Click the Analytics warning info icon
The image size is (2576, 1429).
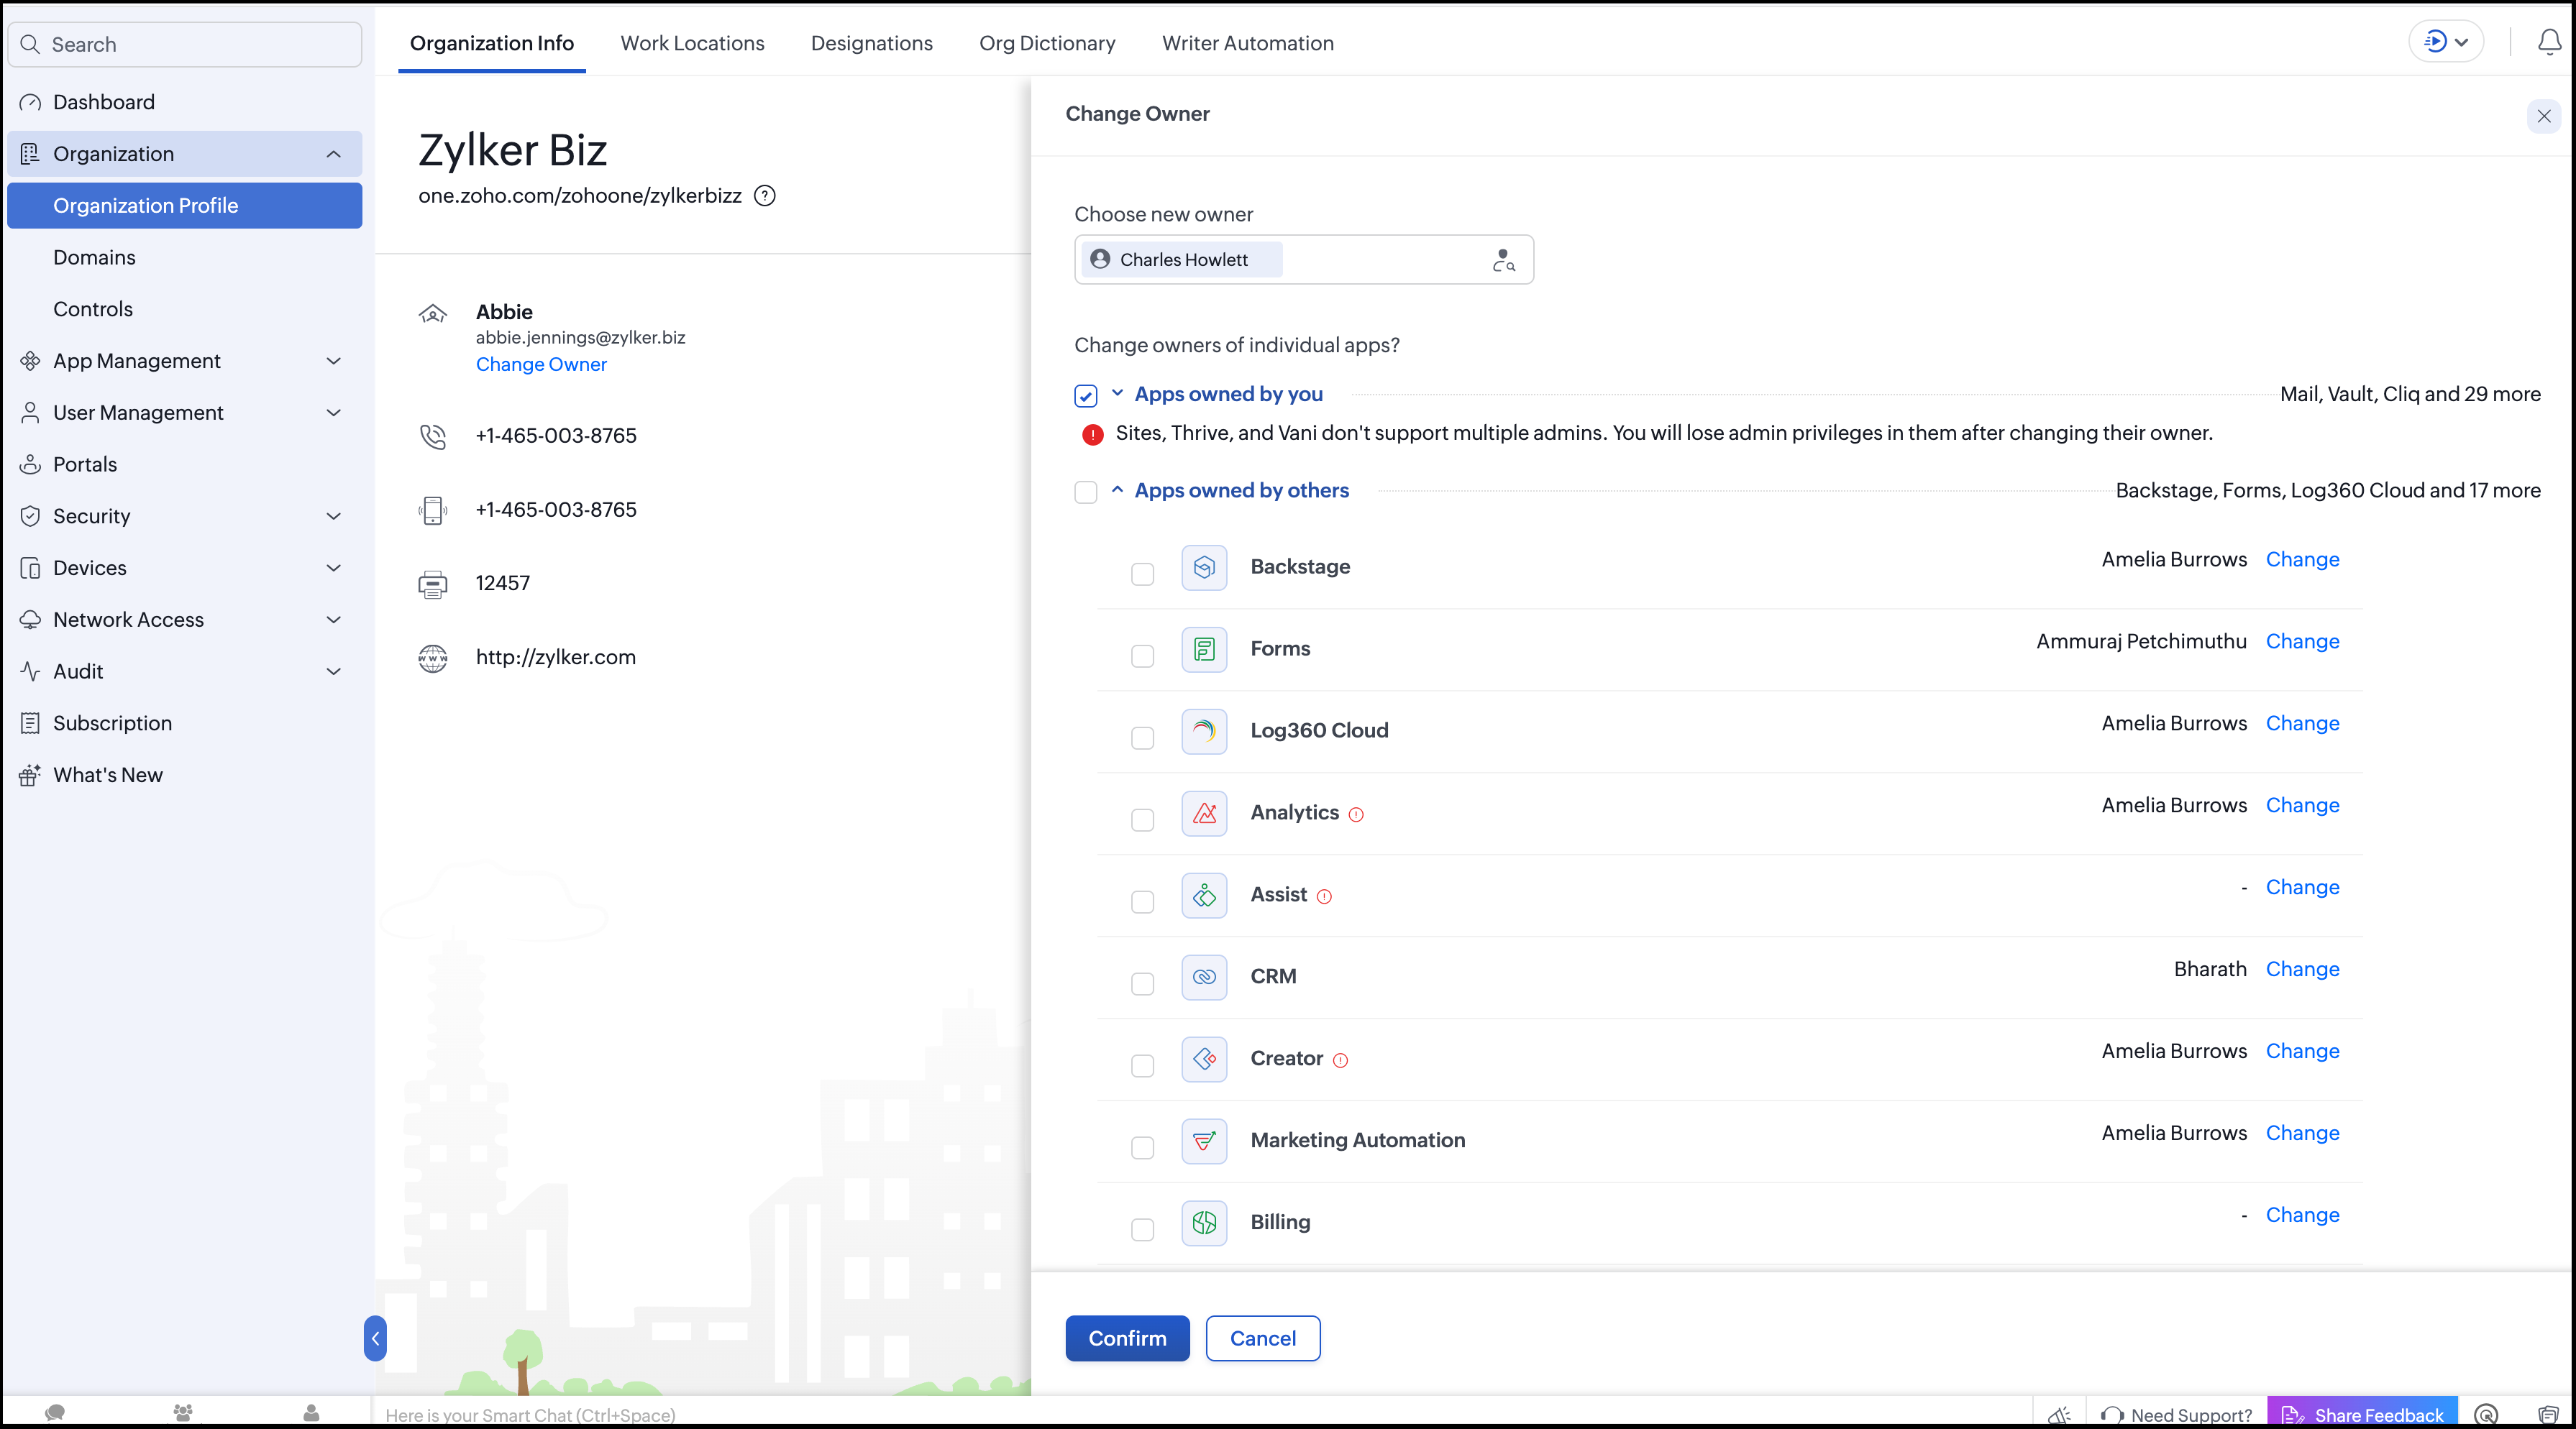point(1356,814)
